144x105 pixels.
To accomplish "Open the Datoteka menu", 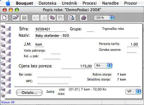I will 48,3.
